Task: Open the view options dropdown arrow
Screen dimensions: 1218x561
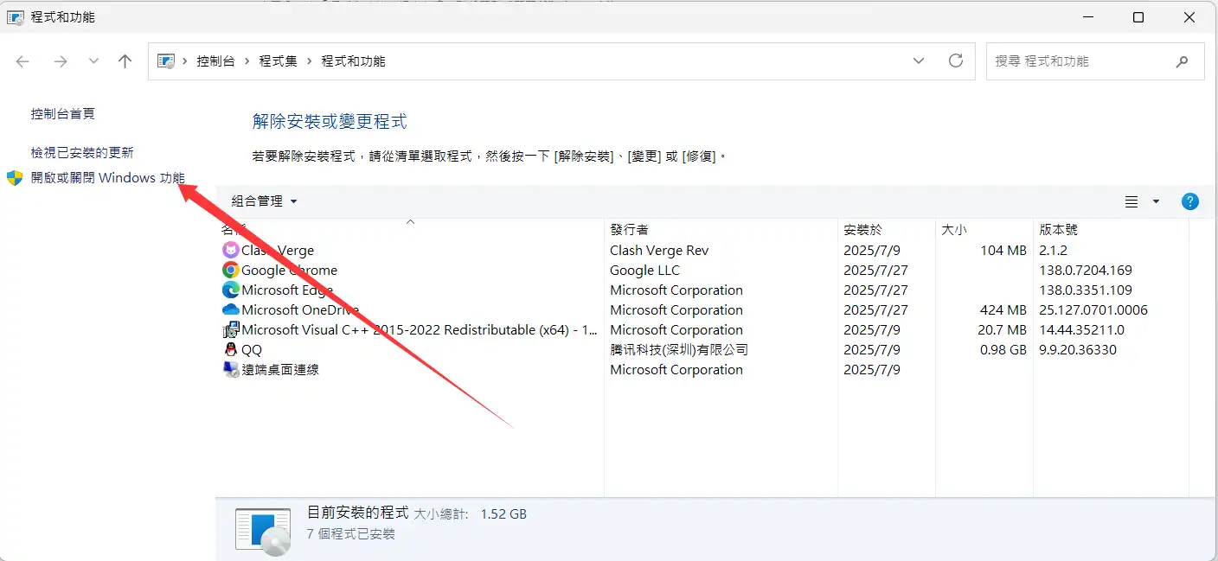Action: (1156, 201)
